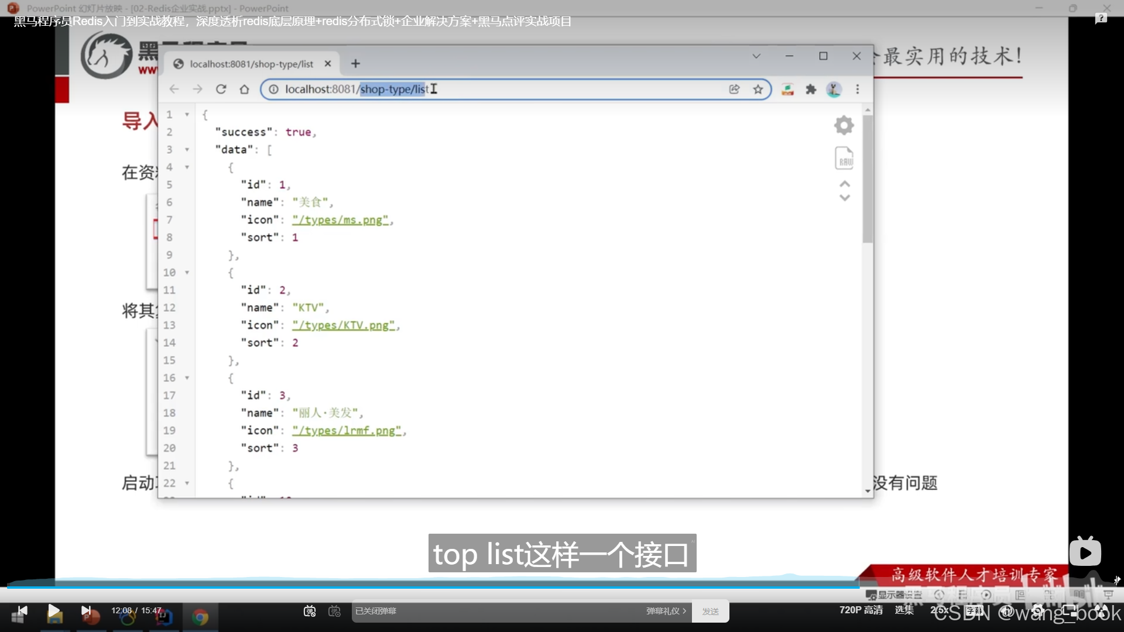Image resolution: width=1124 pixels, height=632 pixels.
Task: Open the tab search dropdown arrow
Action: 756,56
